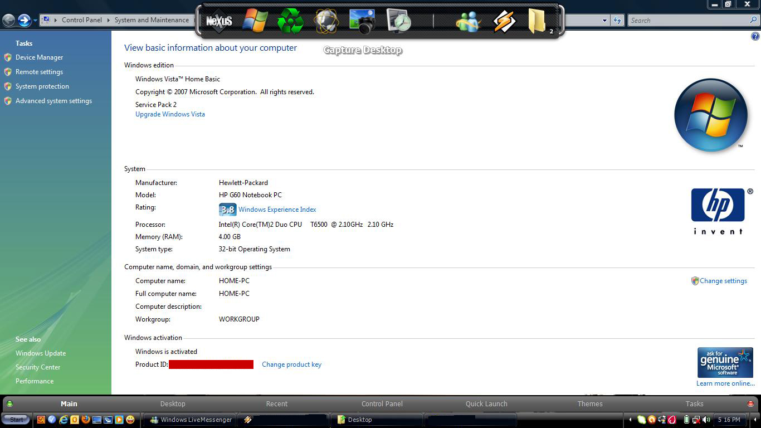Click the System and Maintenance breadcrumb
761x428 pixels.
pos(152,20)
